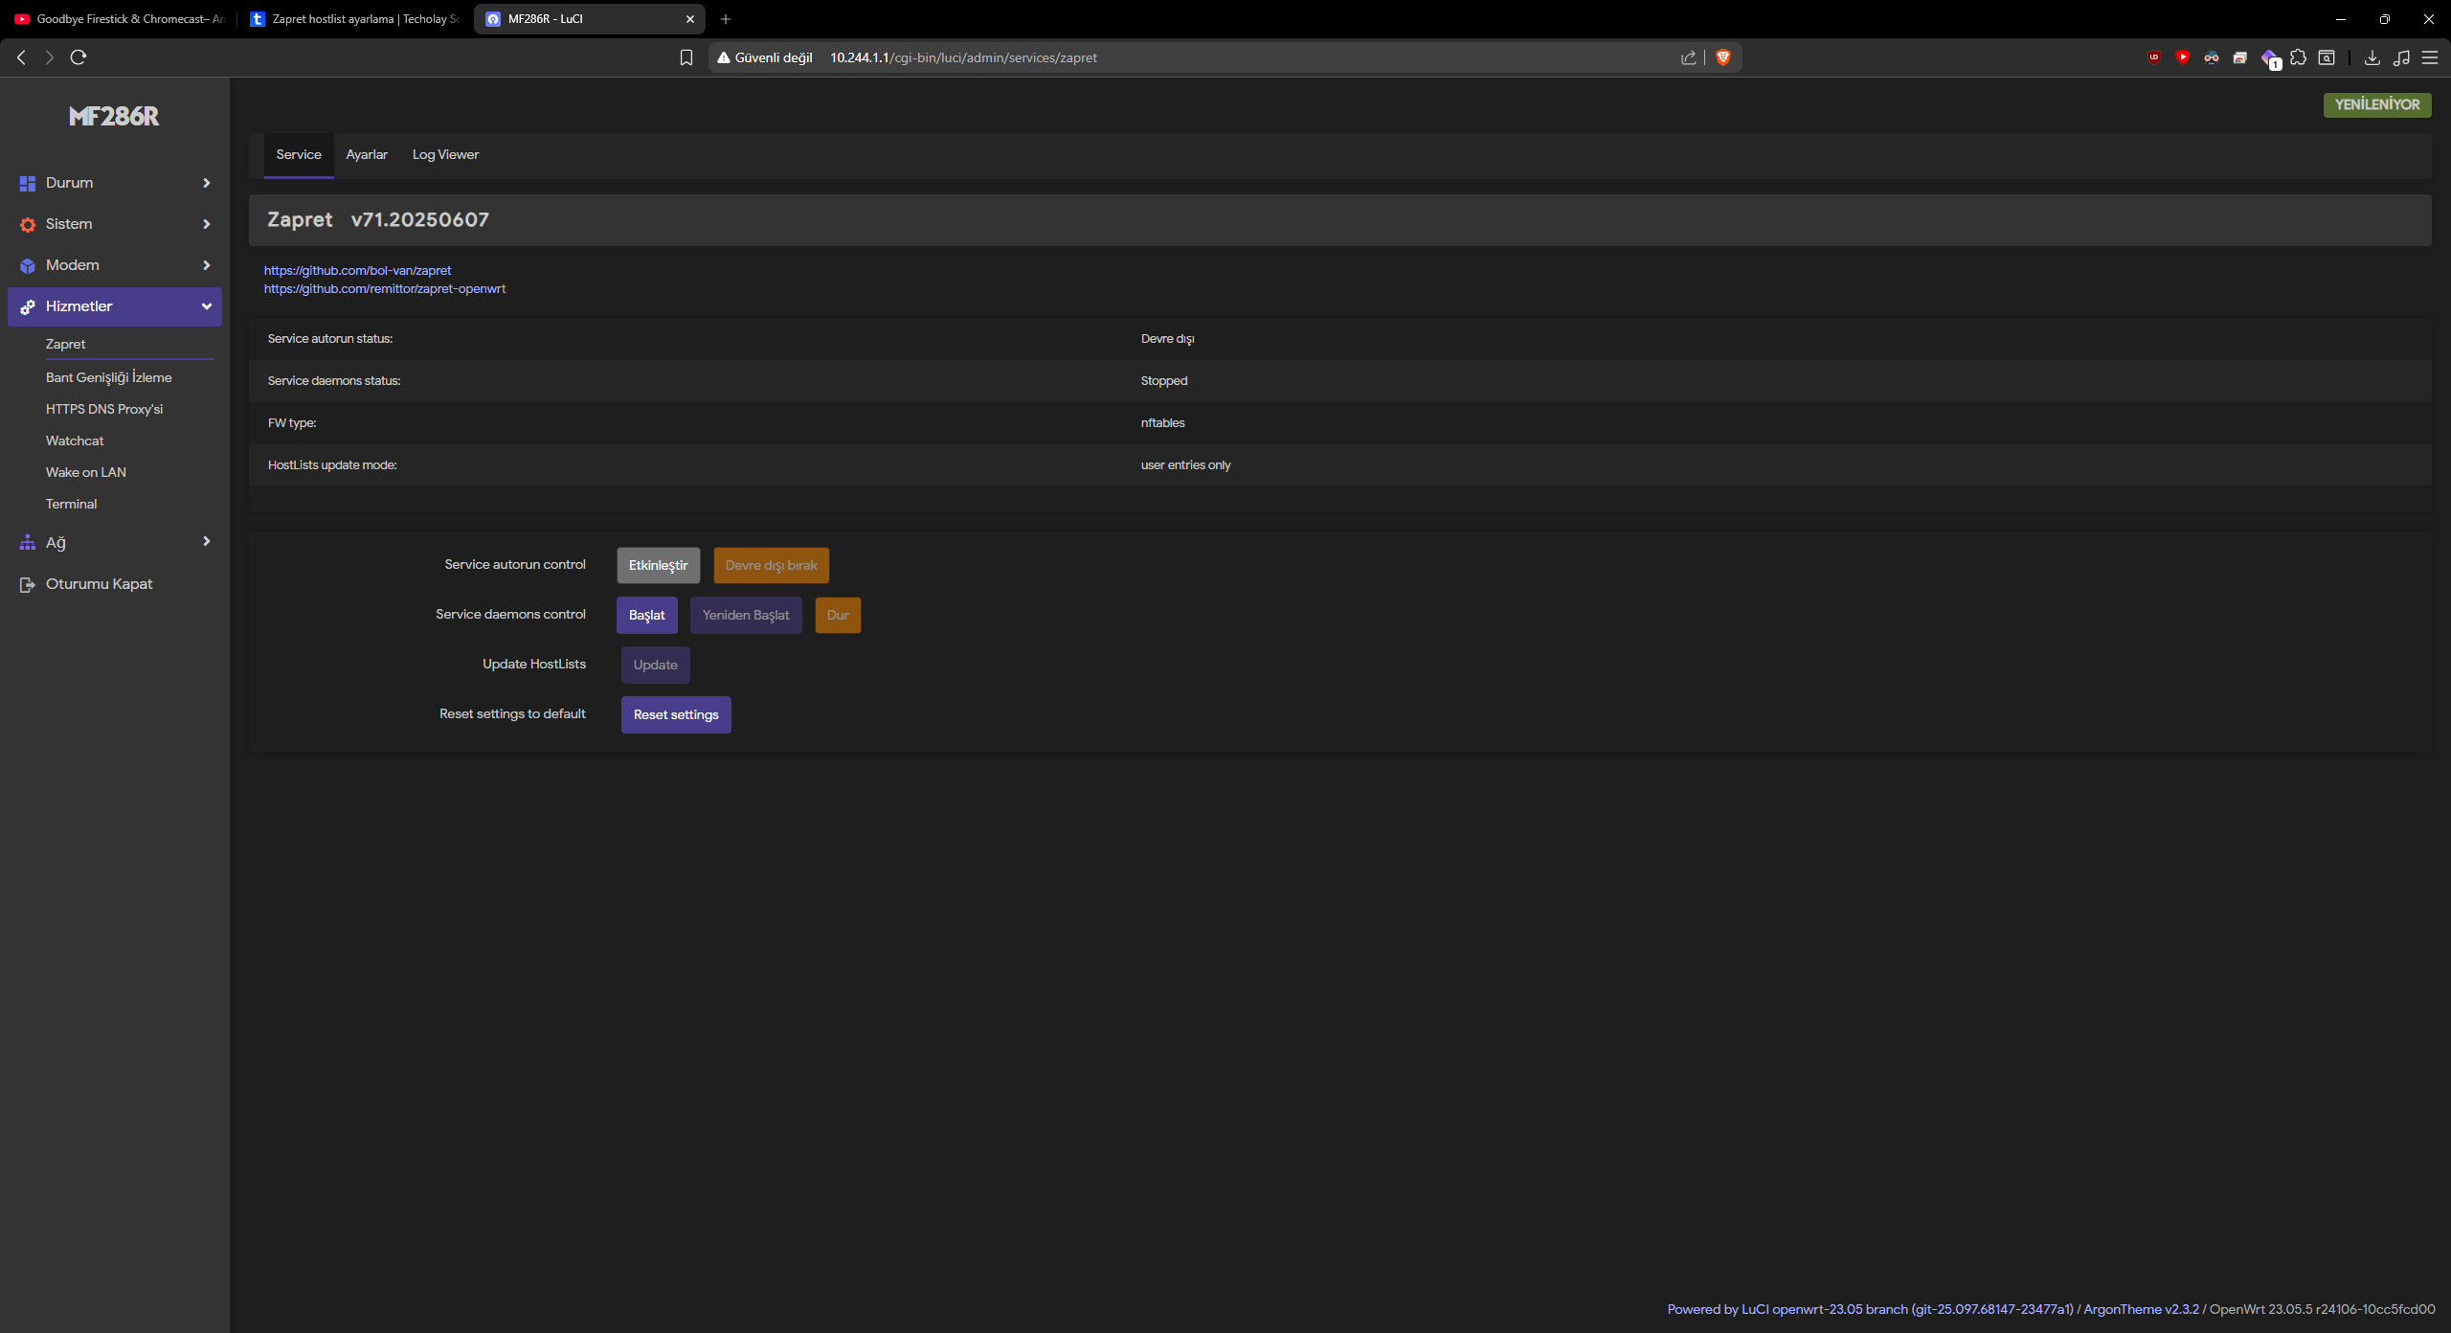This screenshot has width=2451, height=1333.
Task: Open Terminal service page
Action: click(72, 504)
